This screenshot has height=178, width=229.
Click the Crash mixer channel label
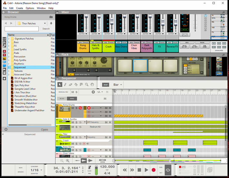click(108, 46)
